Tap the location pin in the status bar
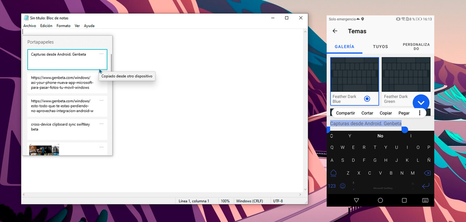466x222 pixels. click(x=363, y=19)
